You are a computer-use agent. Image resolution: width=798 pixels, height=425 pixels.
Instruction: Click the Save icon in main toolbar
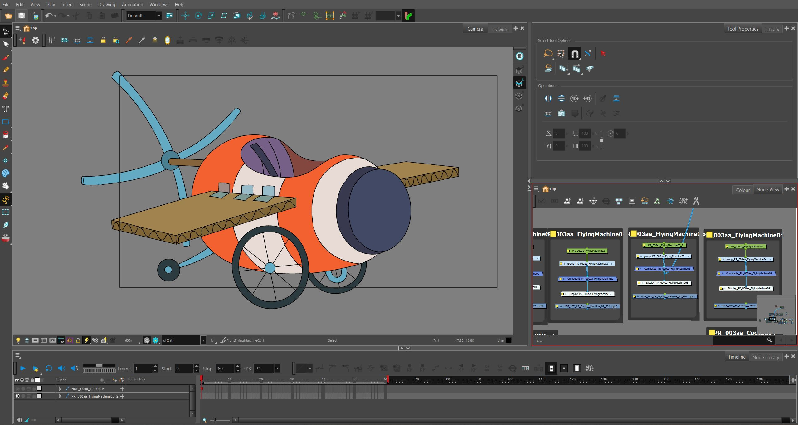point(21,16)
